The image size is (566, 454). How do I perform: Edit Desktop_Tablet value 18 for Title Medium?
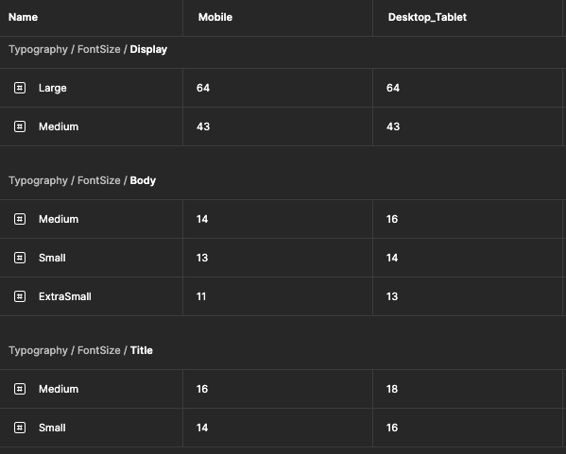tap(468, 389)
